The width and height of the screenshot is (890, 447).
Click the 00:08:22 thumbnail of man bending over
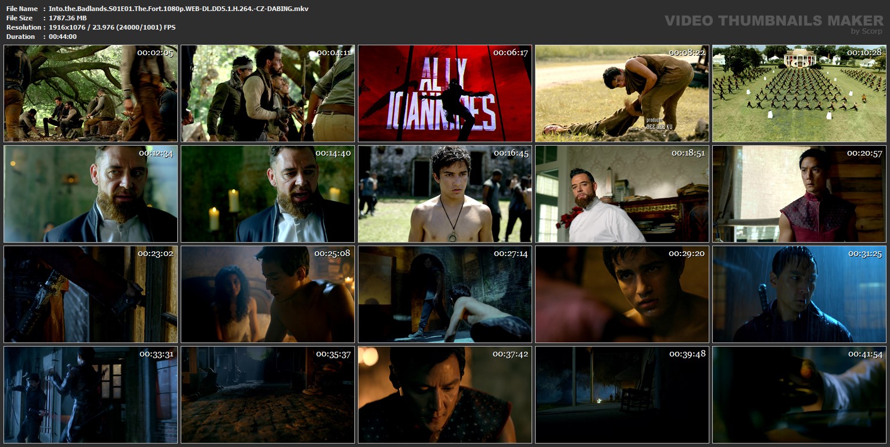(x=622, y=93)
